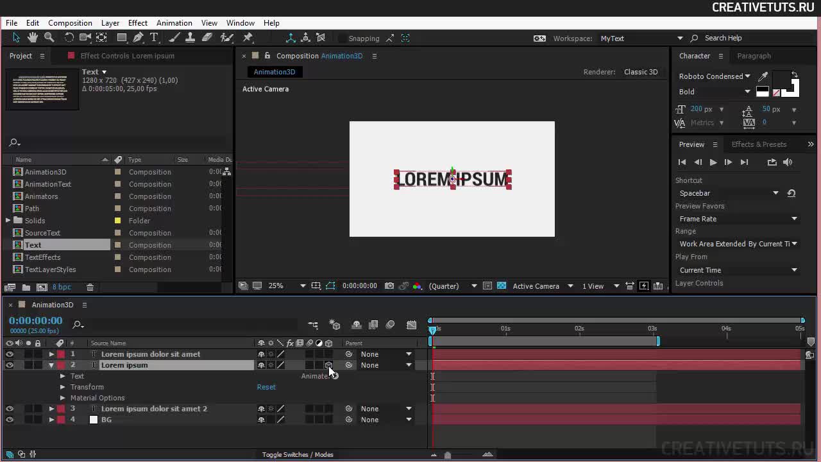This screenshot has height=462, width=821.
Task: Open the Layer menu
Action: pyautogui.click(x=110, y=23)
